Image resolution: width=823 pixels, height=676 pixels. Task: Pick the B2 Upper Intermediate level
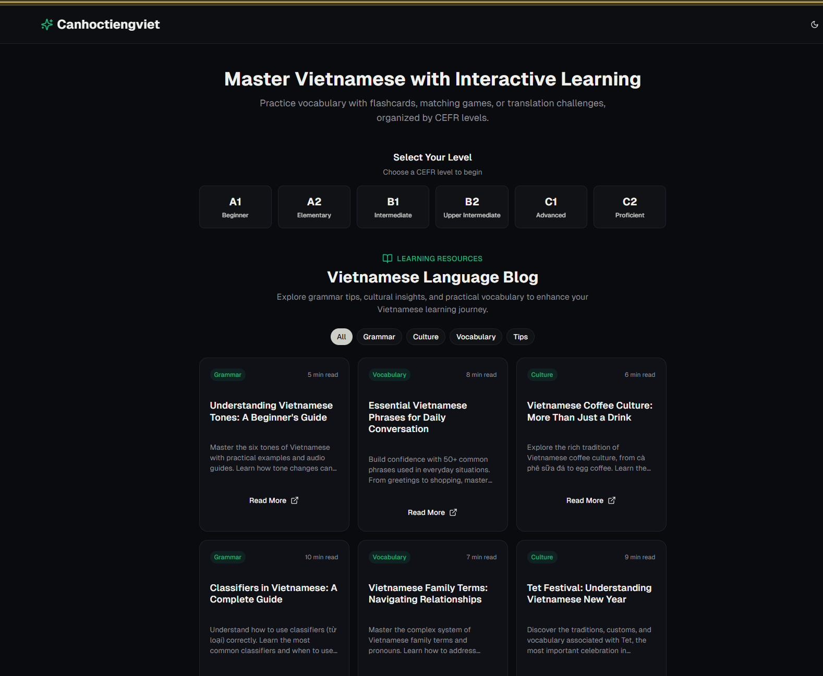click(471, 207)
